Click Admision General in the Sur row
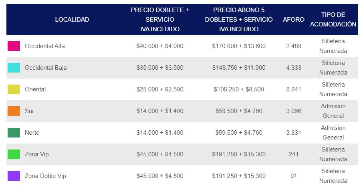The width and height of the screenshot is (363, 190). (x=333, y=111)
